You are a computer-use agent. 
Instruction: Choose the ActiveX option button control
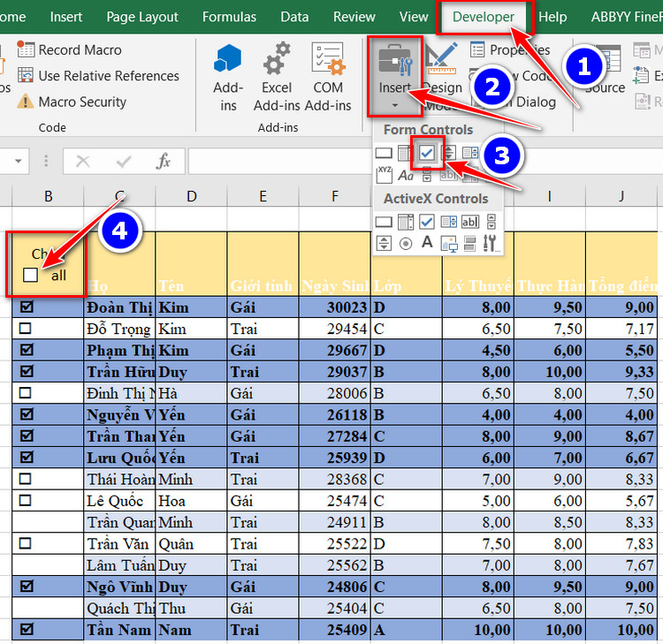click(406, 243)
